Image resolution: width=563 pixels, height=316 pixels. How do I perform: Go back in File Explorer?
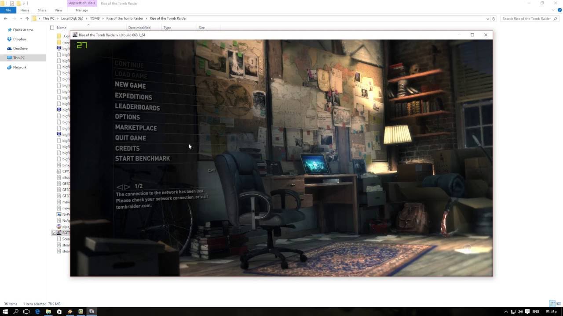coord(5,18)
